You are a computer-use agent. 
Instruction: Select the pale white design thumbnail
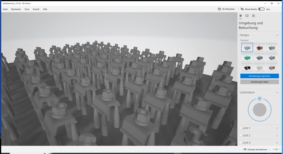click(259, 67)
